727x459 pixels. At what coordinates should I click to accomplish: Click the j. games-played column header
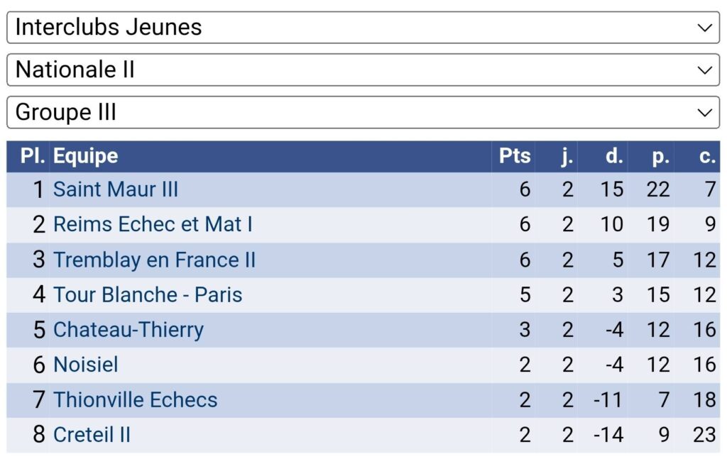[x=567, y=156]
